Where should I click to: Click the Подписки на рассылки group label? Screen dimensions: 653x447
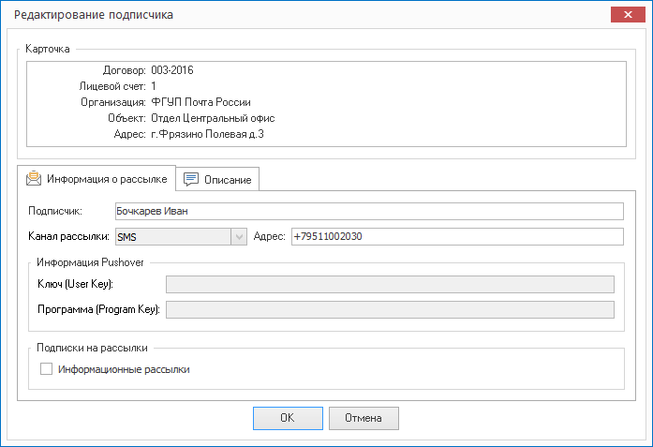(x=92, y=348)
